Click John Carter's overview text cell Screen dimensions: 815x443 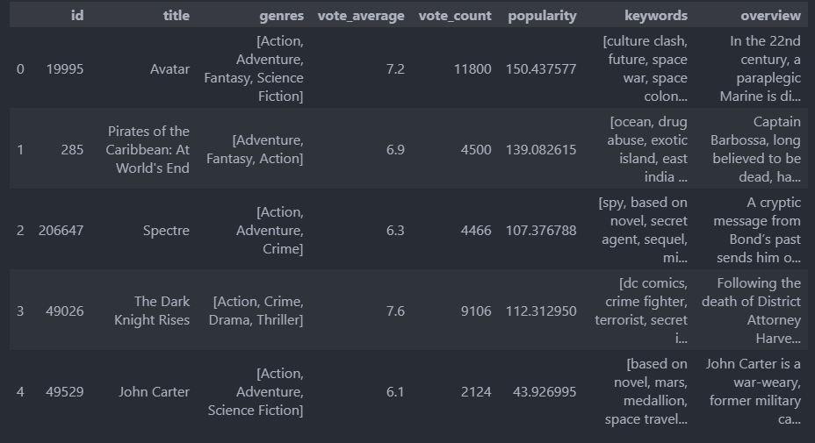click(x=754, y=391)
